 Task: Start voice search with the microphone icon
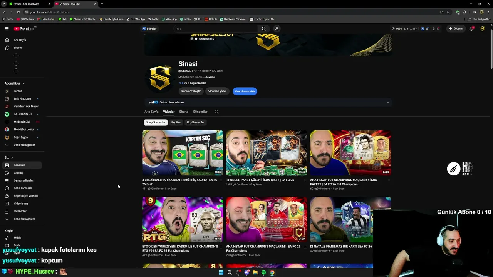click(277, 28)
